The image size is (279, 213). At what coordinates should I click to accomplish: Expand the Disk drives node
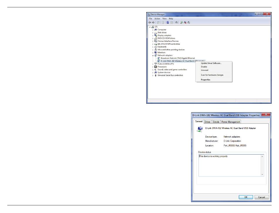[153, 33]
